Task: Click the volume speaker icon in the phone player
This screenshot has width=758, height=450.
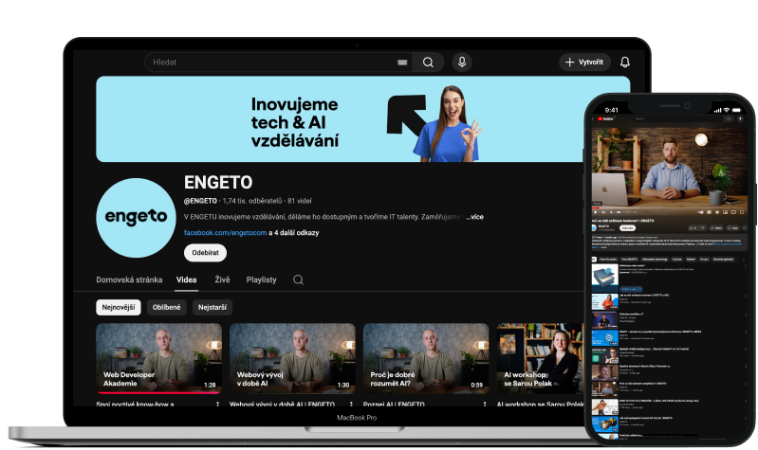Action: click(x=611, y=212)
